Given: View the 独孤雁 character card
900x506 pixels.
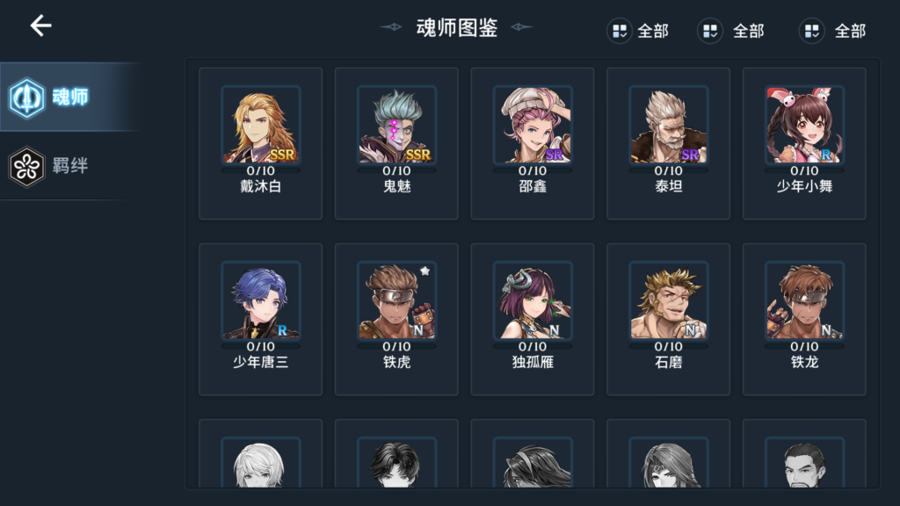Looking at the screenshot, I should (x=533, y=319).
